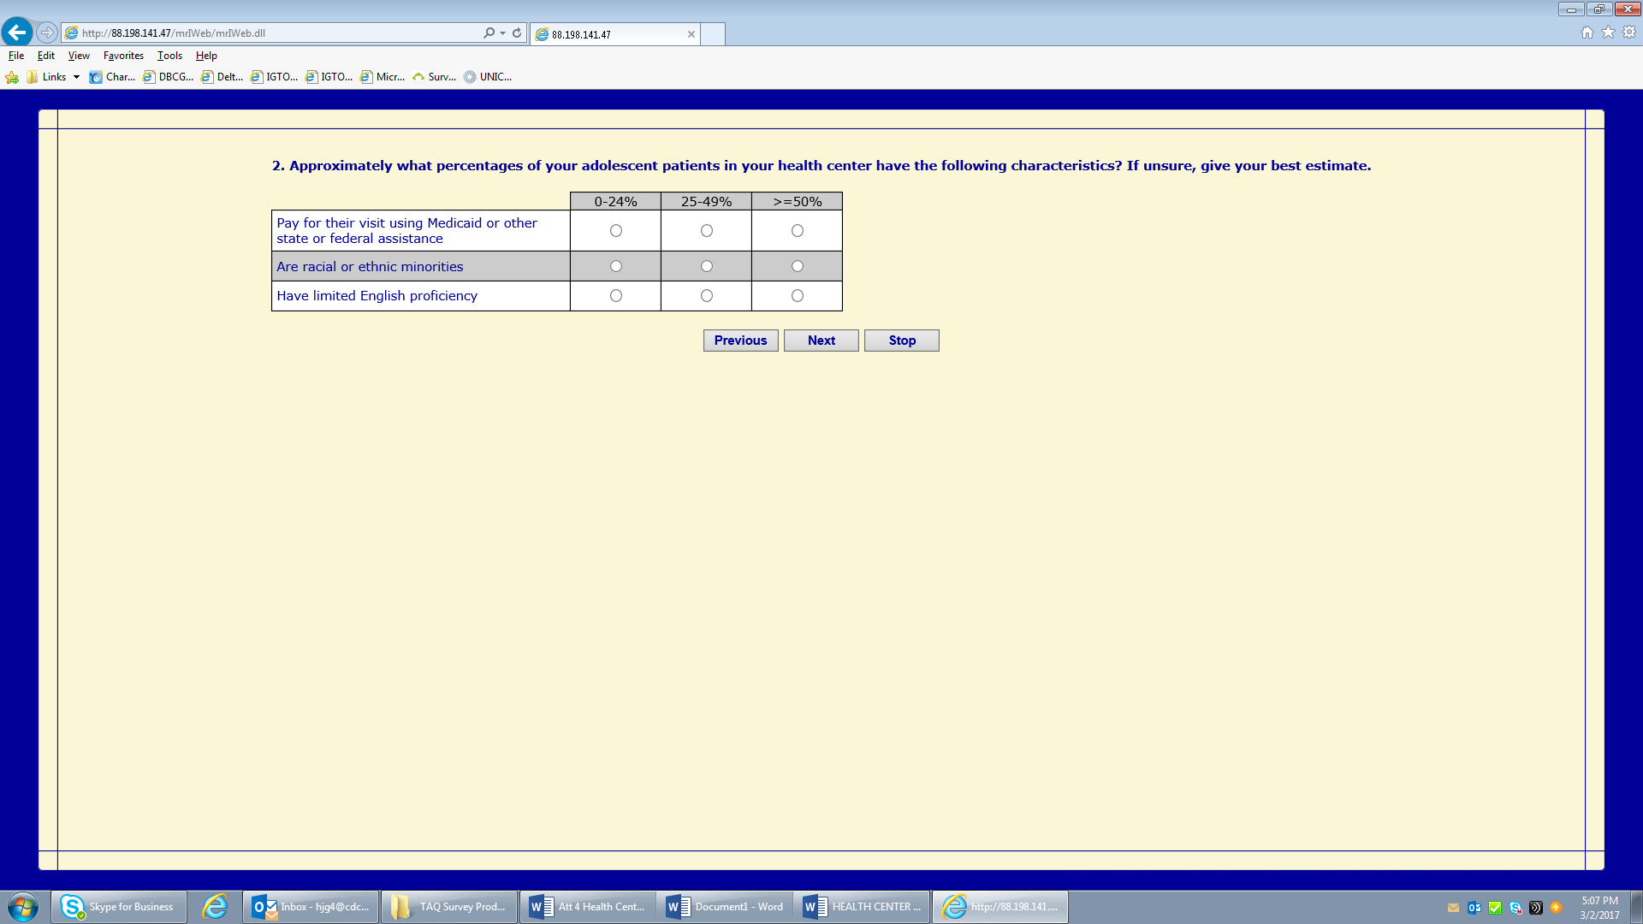1643x924 pixels.
Task: Click the address bar search magnifier icon
Action: click(x=489, y=33)
